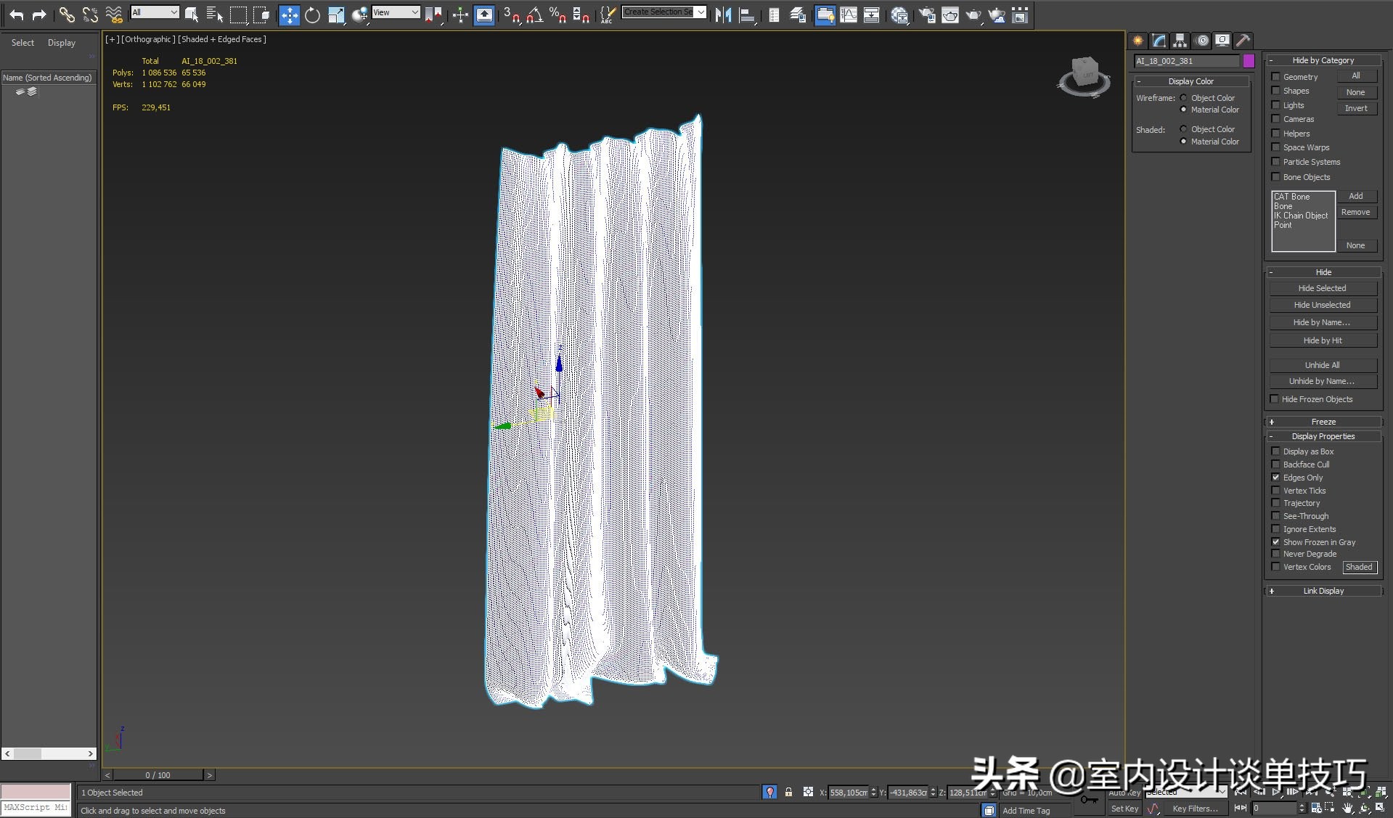Enable the Display as Box checkbox

[x=1275, y=451]
